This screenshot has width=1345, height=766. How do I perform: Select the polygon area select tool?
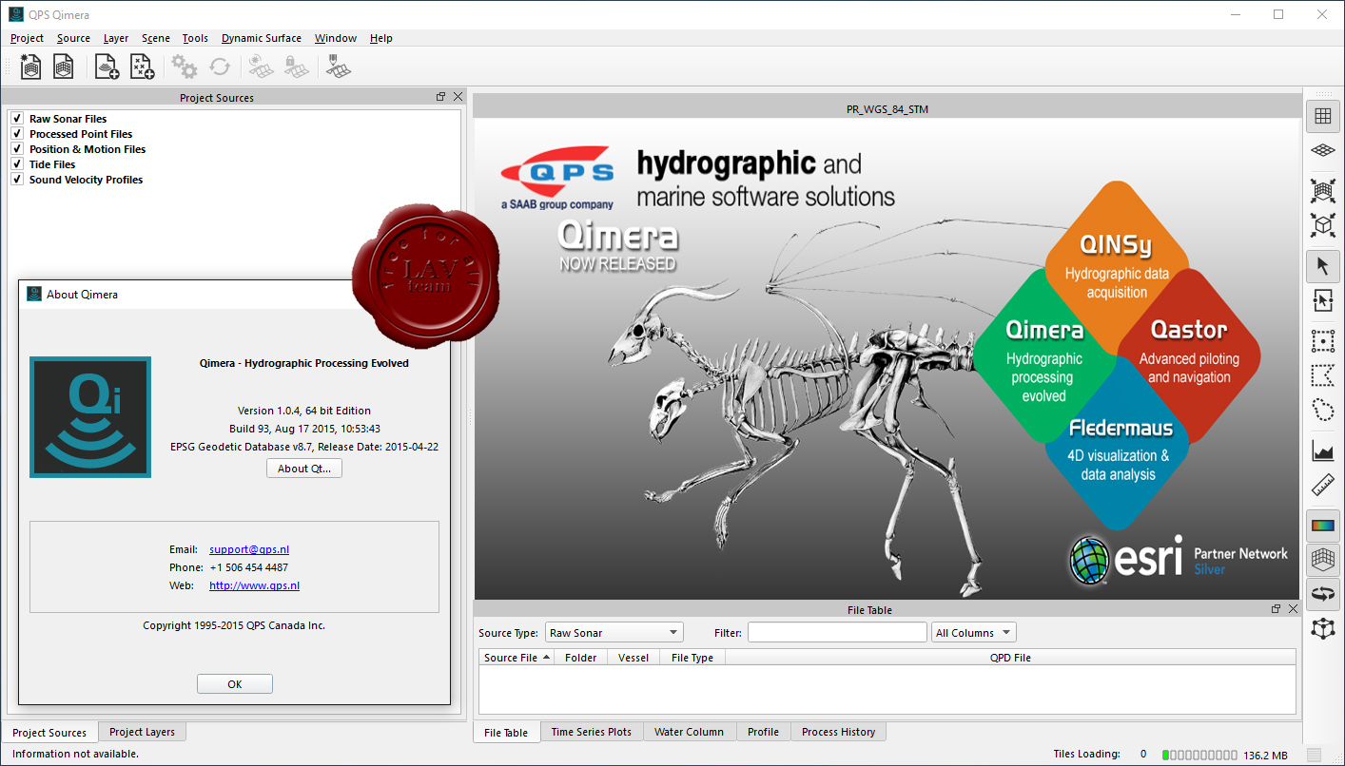point(1322,375)
